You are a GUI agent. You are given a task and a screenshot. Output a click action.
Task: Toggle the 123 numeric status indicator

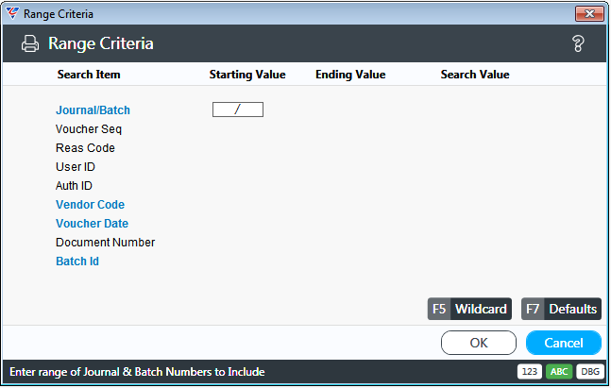(529, 372)
